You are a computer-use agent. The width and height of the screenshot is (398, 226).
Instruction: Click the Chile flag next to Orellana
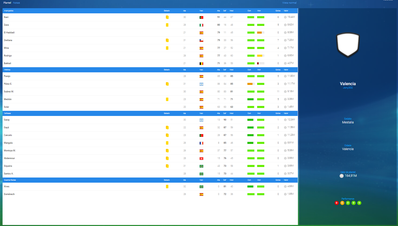[201, 41]
